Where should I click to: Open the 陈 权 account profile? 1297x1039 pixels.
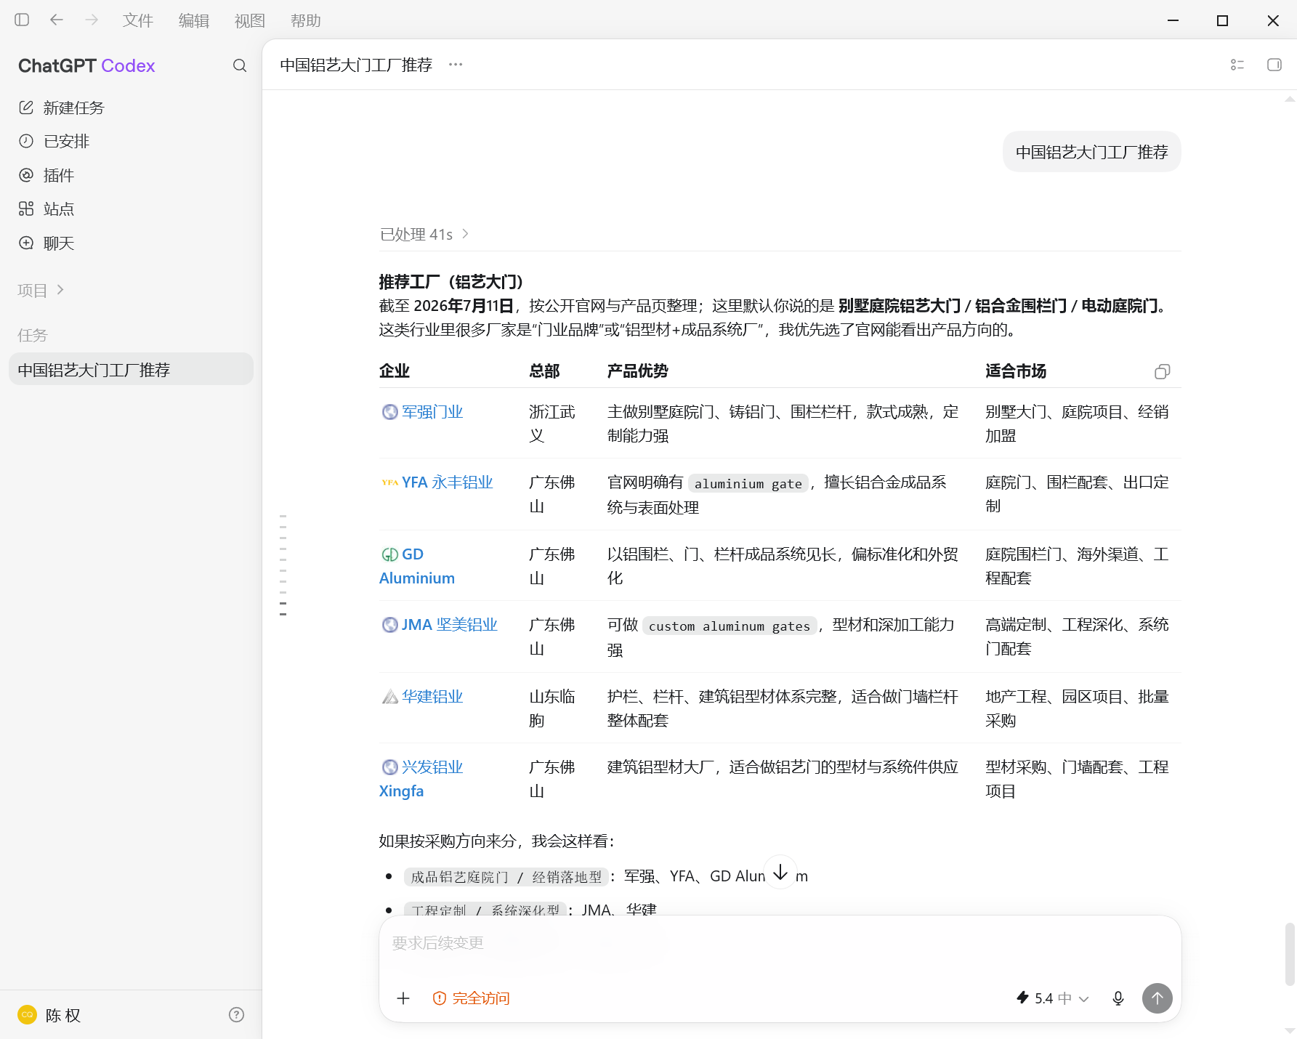point(49,1015)
